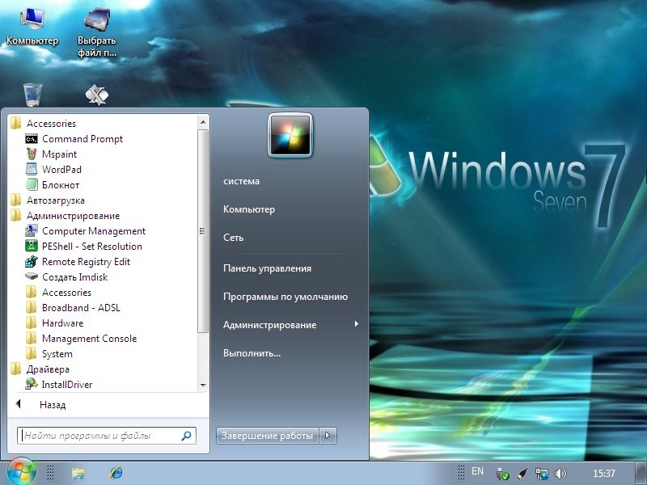Open shutdown options arrow button
This screenshot has width=647, height=485.
click(328, 436)
